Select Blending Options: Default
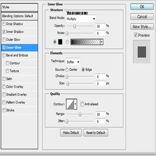This screenshot has width=156, height=156. [19, 16]
